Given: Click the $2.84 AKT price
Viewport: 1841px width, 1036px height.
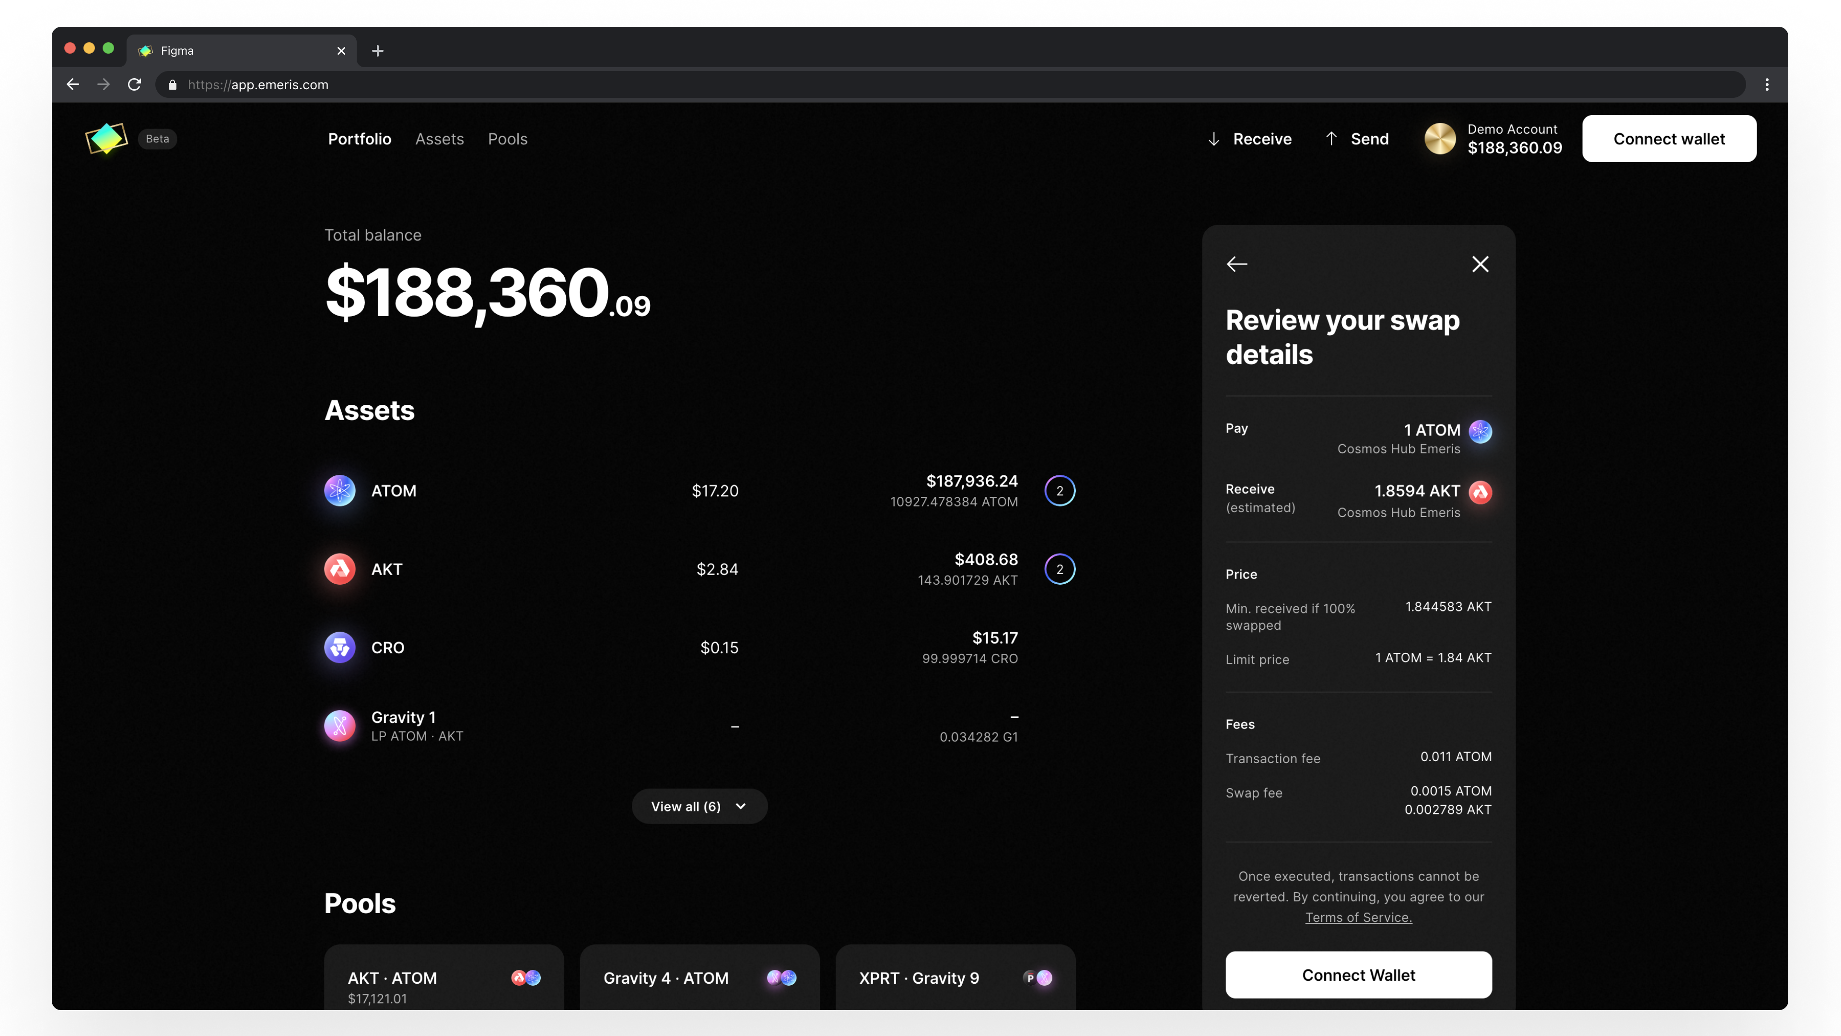Looking at the screenshot, I should pyautogui.click(x=717, y=569).
